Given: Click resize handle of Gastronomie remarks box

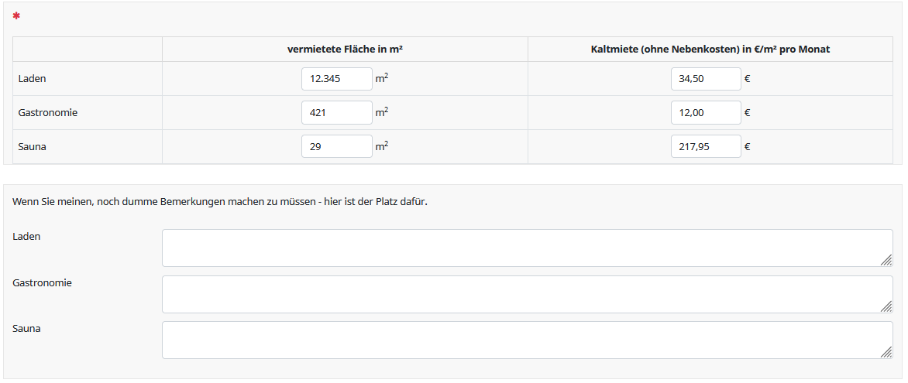Looking at the screenshot, I should point(886,307).
